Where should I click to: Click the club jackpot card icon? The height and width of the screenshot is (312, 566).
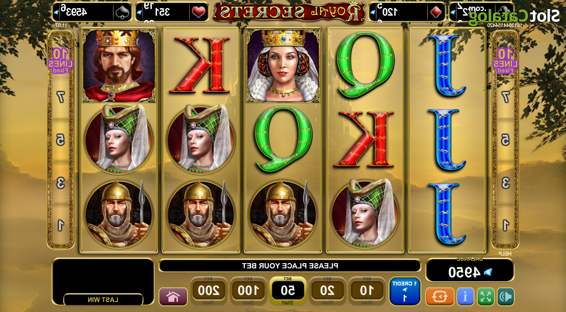(x=504, y=12)
